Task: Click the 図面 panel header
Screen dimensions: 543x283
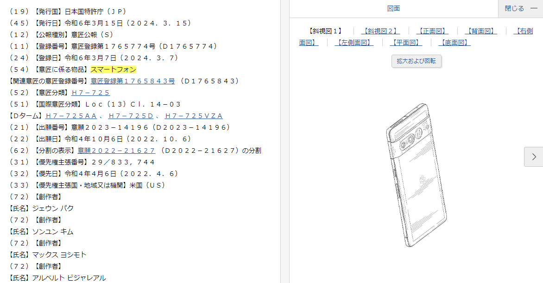Action: [x=393, y=8]
